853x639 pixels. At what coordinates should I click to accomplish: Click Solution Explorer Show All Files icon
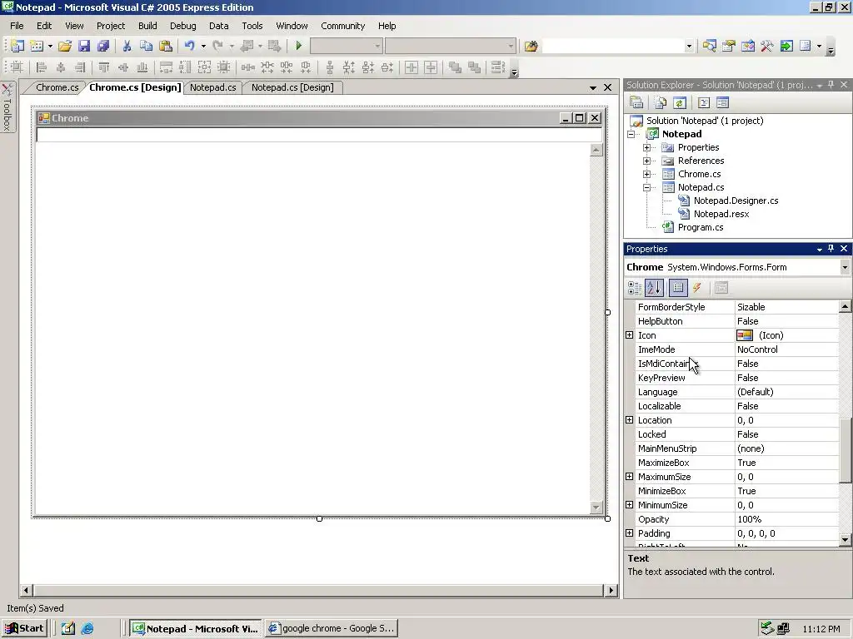[661, 102]
